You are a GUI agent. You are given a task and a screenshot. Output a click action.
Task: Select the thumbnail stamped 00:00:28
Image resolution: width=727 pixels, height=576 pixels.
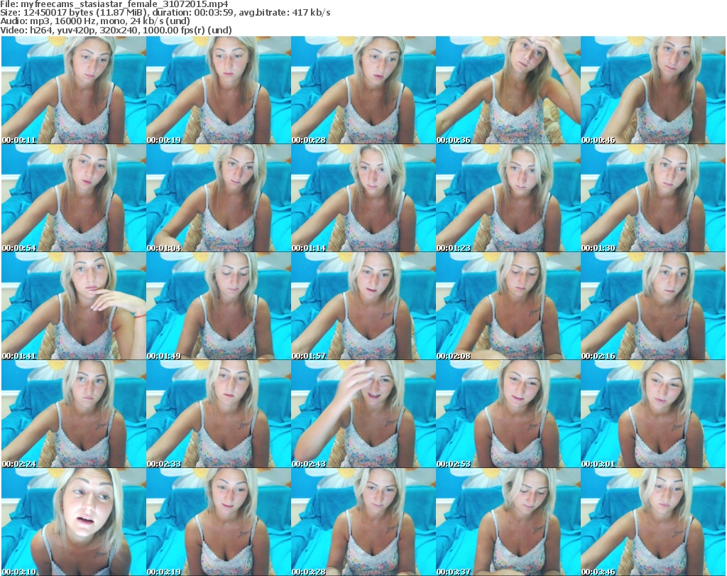point(363,90)
